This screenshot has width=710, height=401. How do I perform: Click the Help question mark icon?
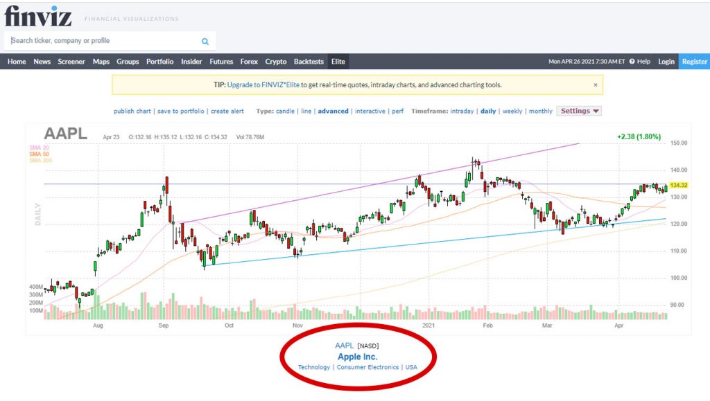tap(632, 62)
